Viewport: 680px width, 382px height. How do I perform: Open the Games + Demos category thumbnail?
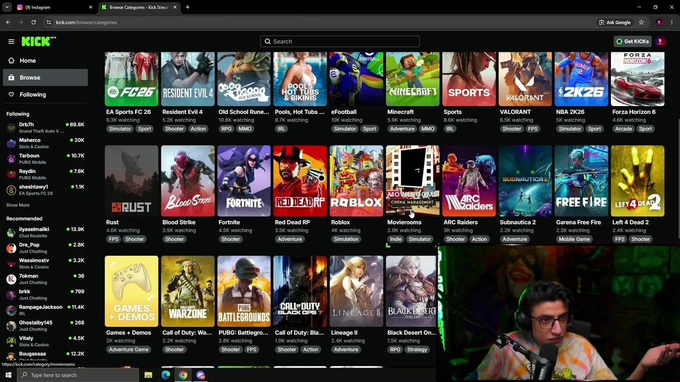tap(131, 291)
